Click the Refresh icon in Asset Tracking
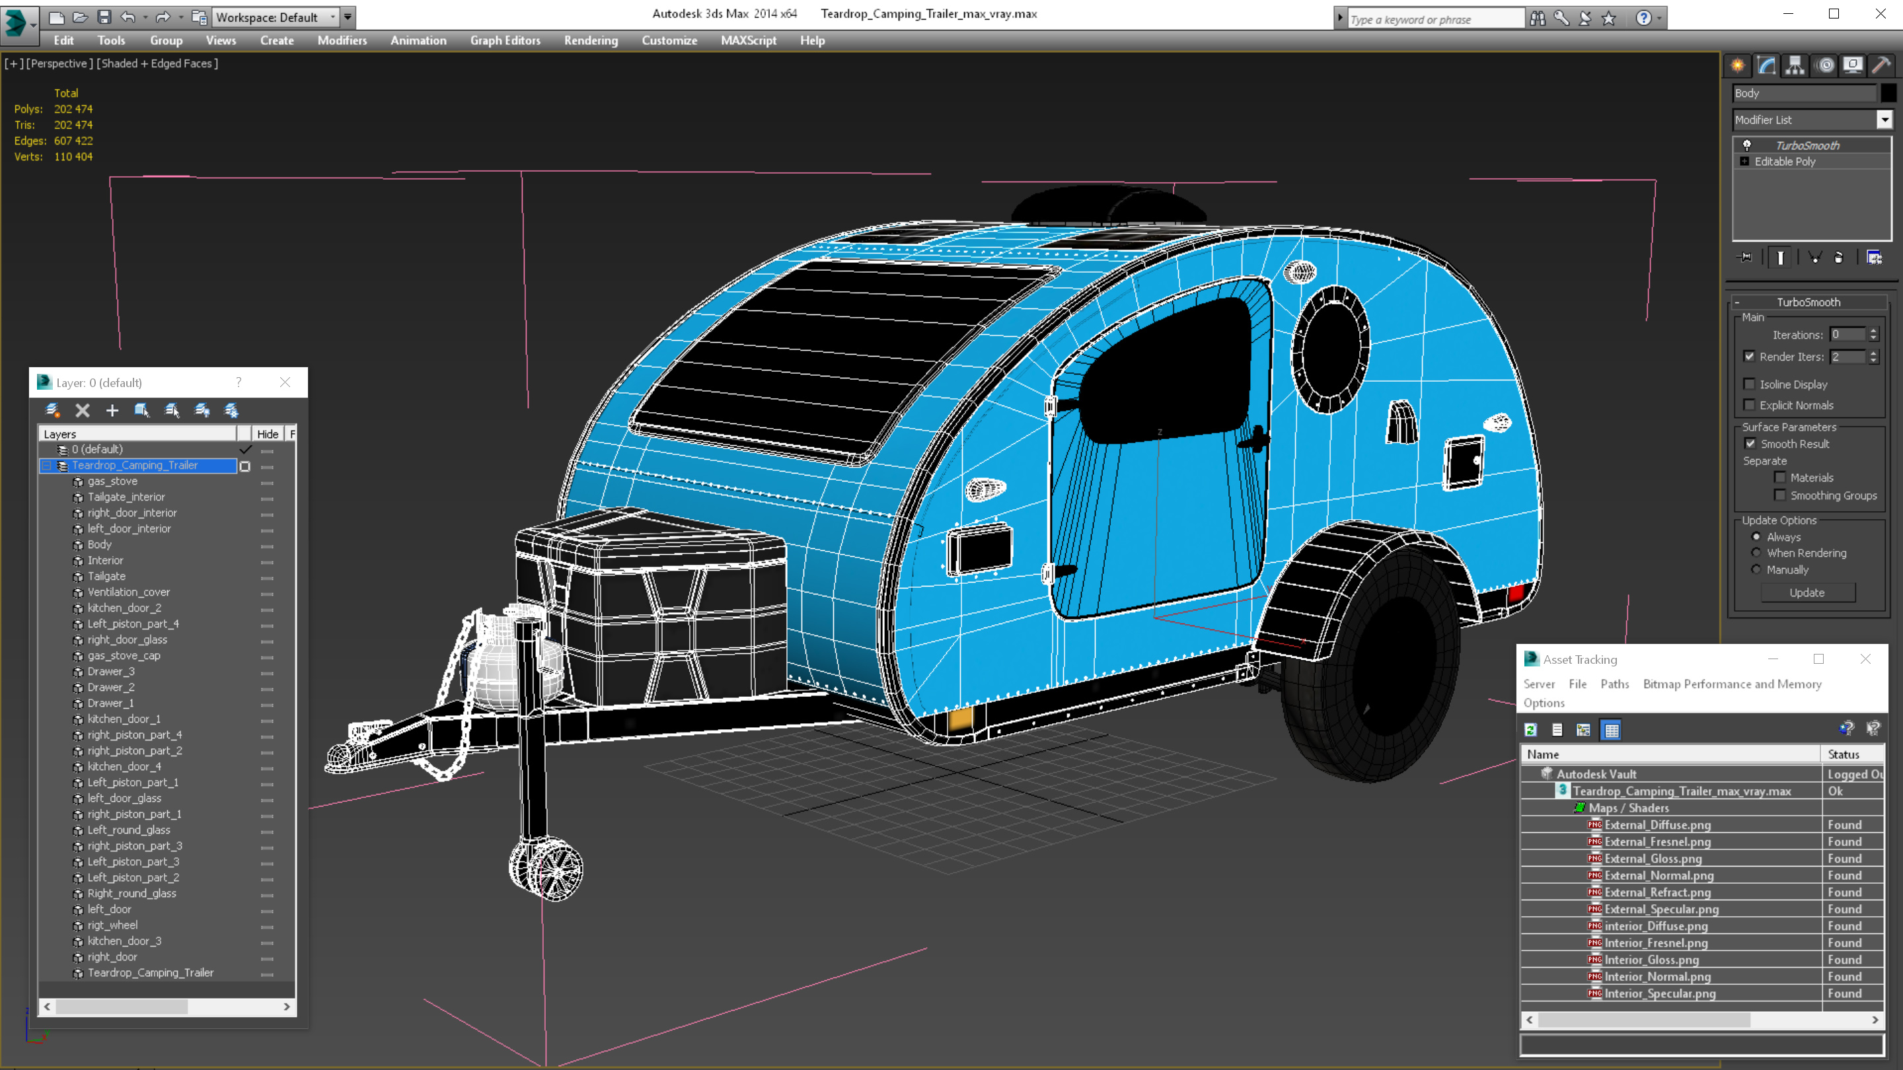The width and height of the screenshot is (1903, 1070). point(1531,730)
